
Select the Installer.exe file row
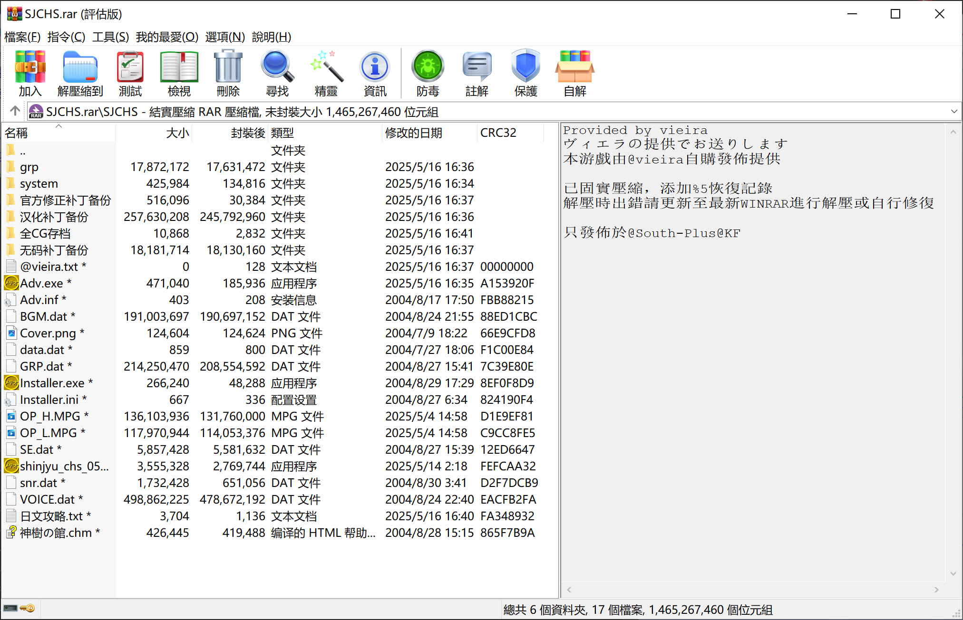(x=52, y=383)
